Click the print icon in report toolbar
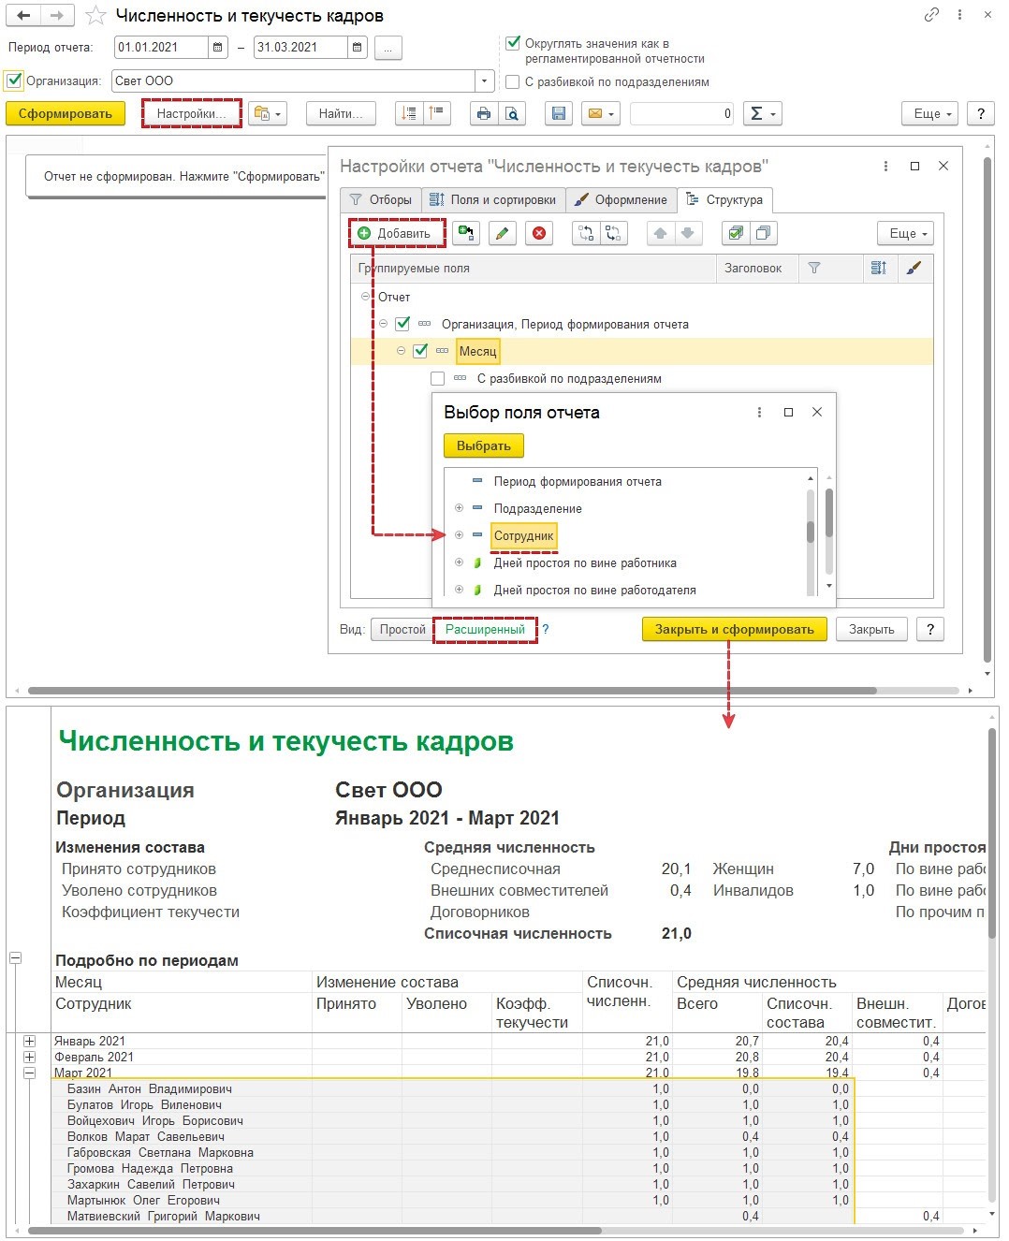The width and height of the screenshot is (1009, 1241). (x=483, y=114)
